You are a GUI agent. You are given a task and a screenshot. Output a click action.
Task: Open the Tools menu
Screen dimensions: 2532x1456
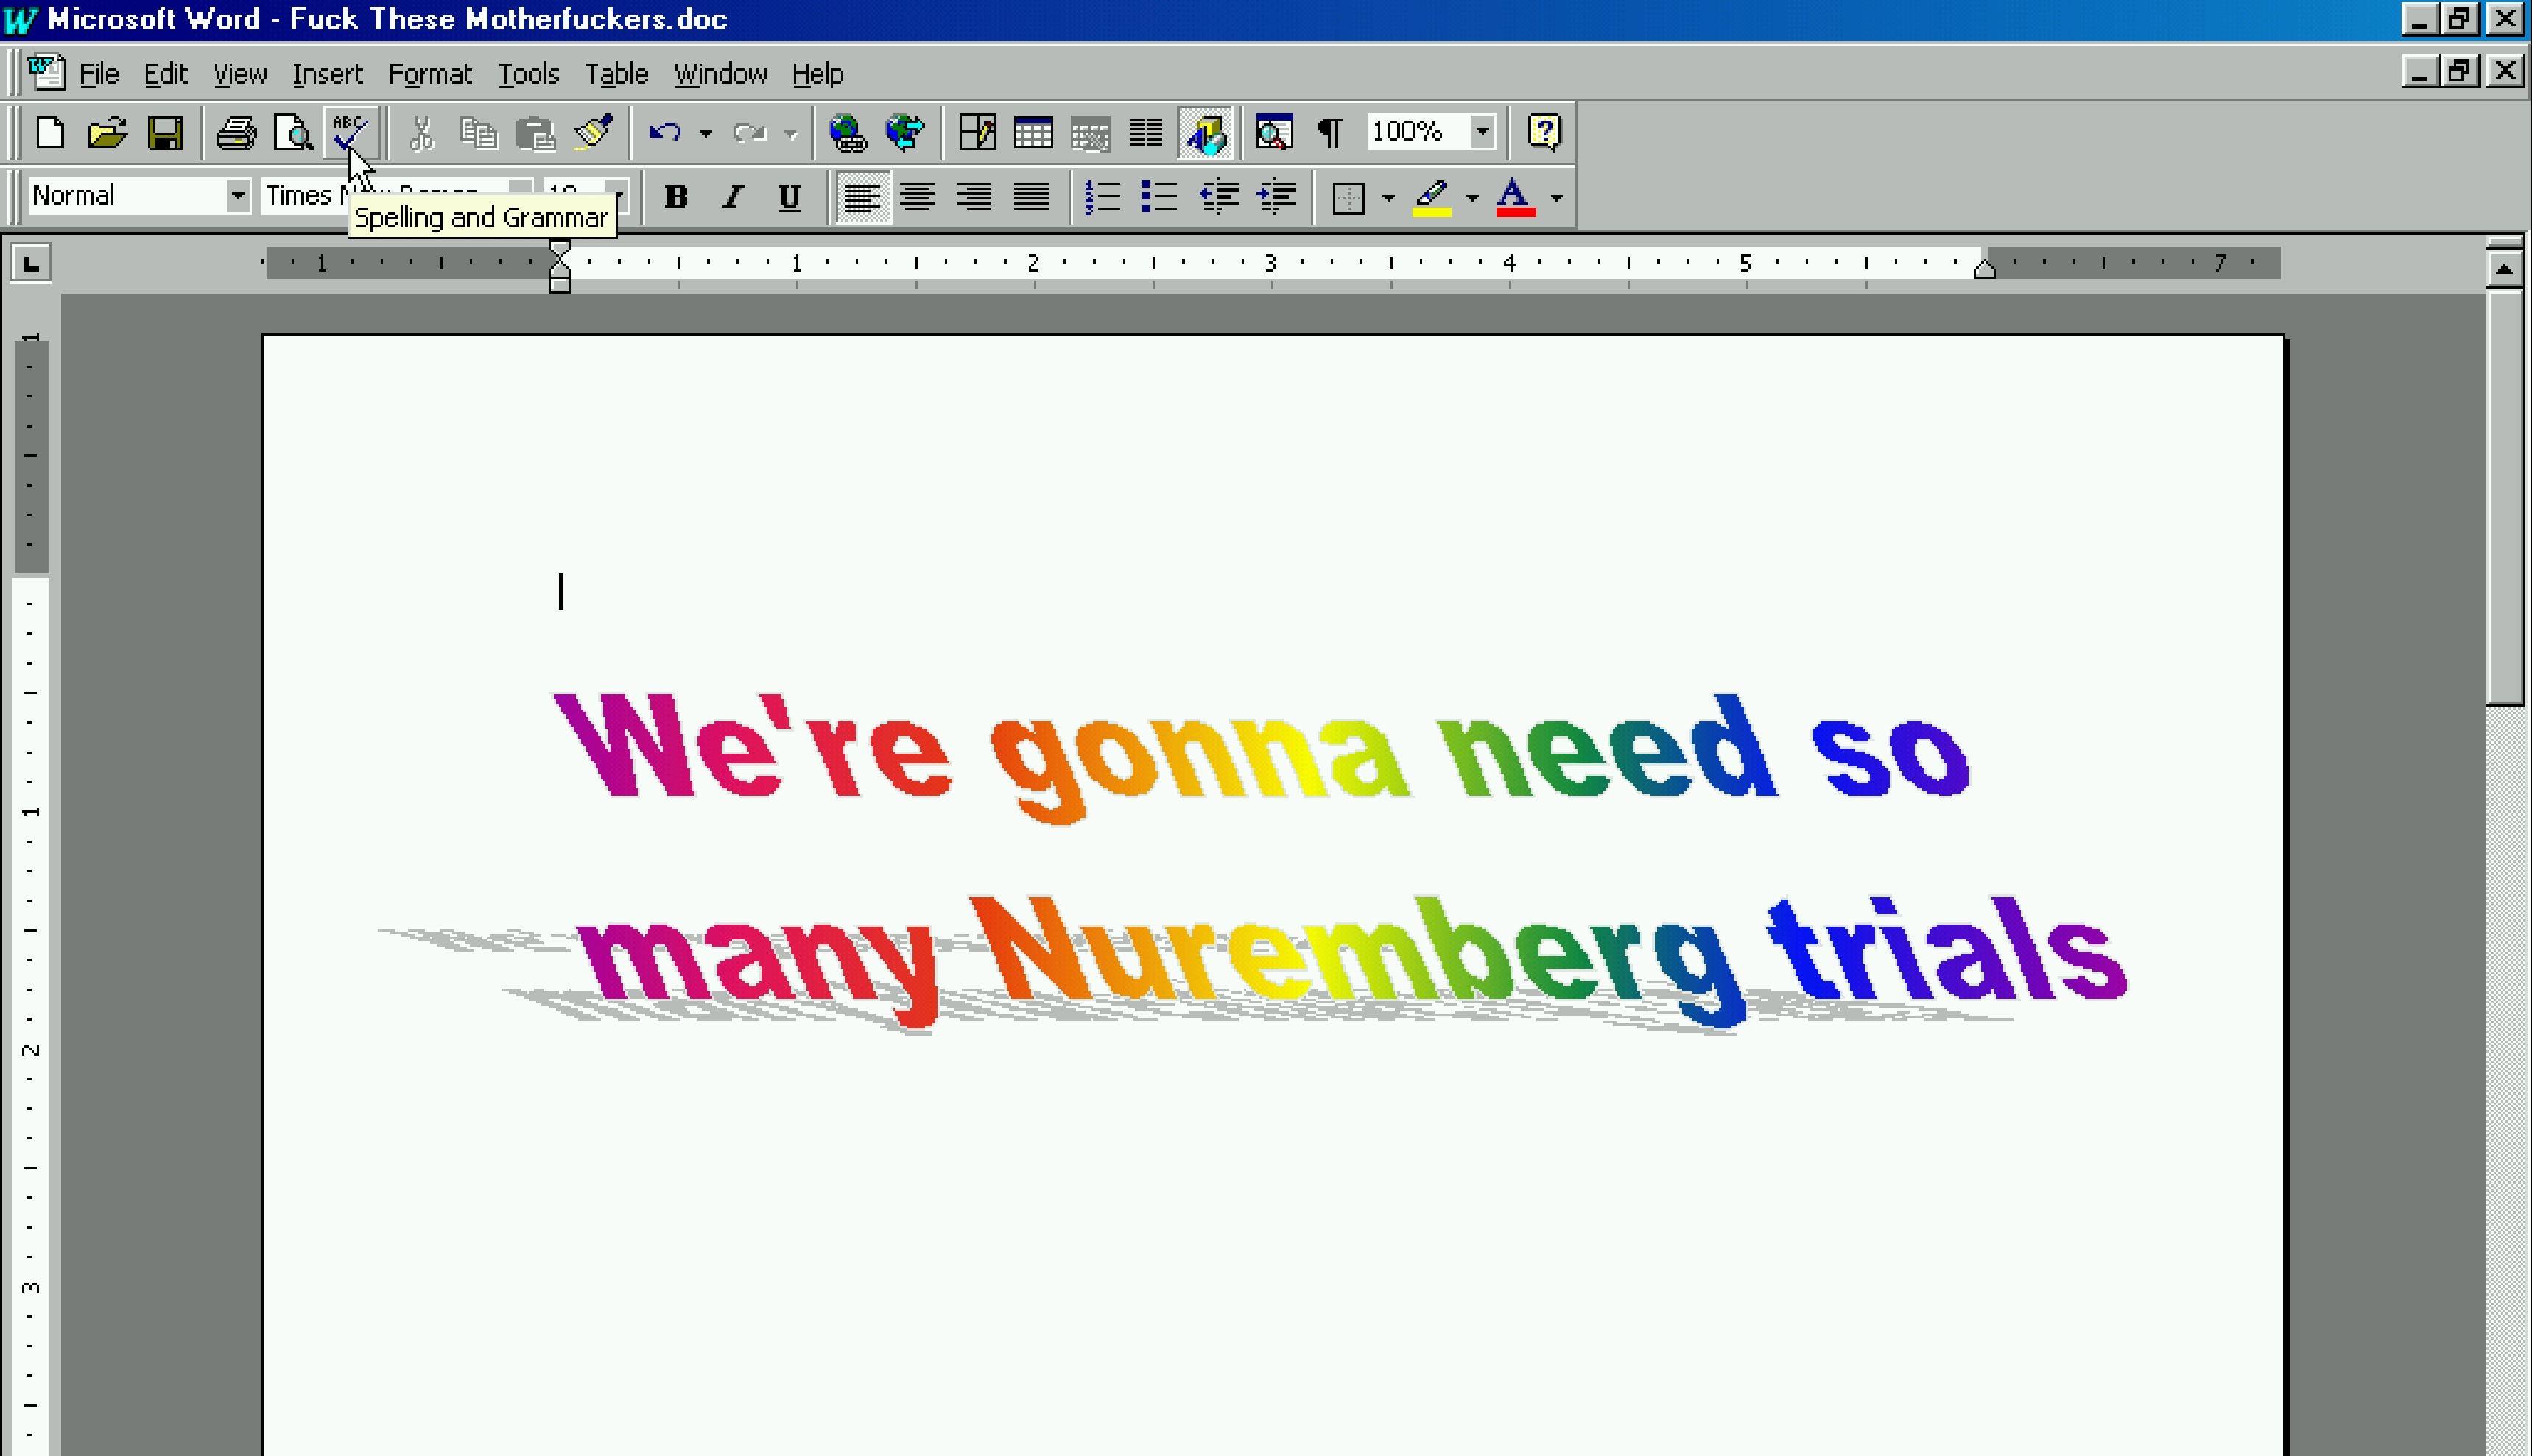tap(528, 74)
